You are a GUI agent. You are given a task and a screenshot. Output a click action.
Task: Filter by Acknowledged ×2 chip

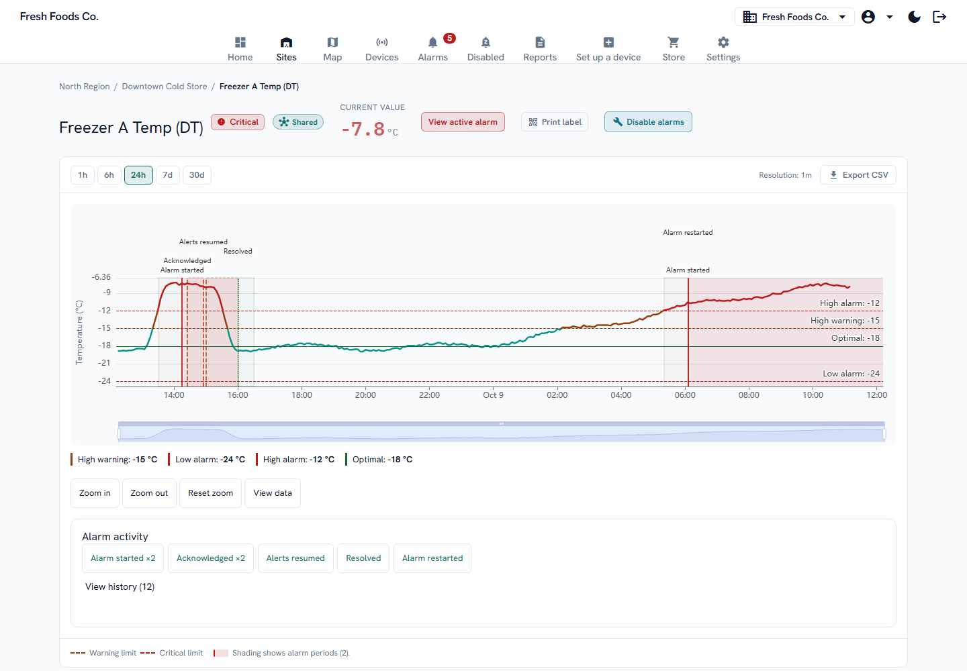point(211,558)
